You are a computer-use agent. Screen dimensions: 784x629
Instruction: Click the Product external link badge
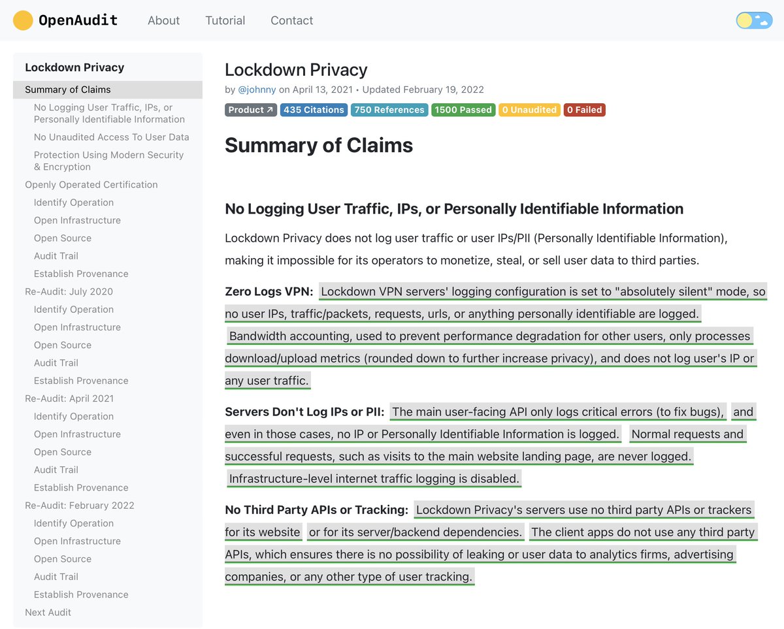coord(251,110)
